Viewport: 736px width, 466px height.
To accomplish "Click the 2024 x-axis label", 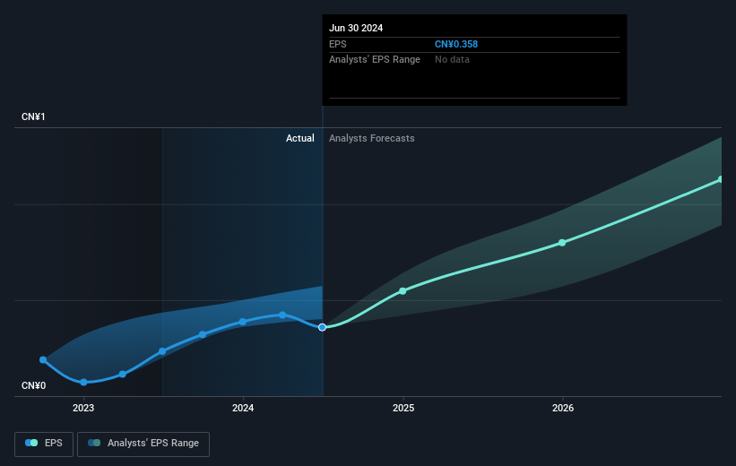I will tap(243, 408).
